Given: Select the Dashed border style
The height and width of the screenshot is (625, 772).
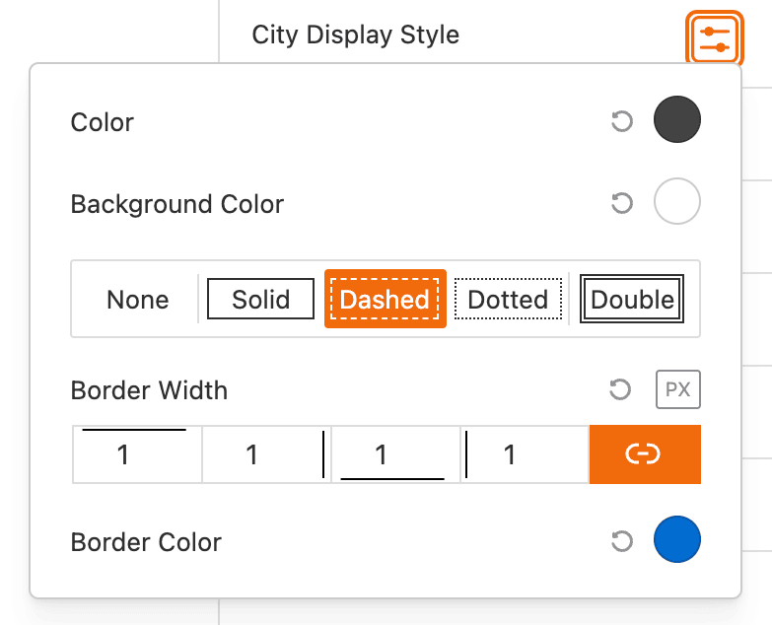Looking at the screenshot, I should [x=385, y=300].
